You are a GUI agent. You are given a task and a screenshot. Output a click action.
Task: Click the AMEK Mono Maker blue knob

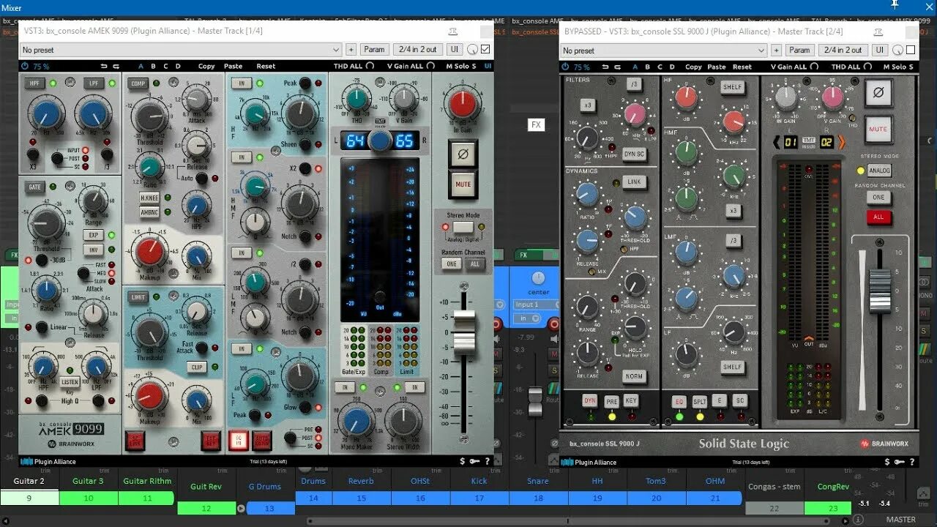(x=356, y=422)
